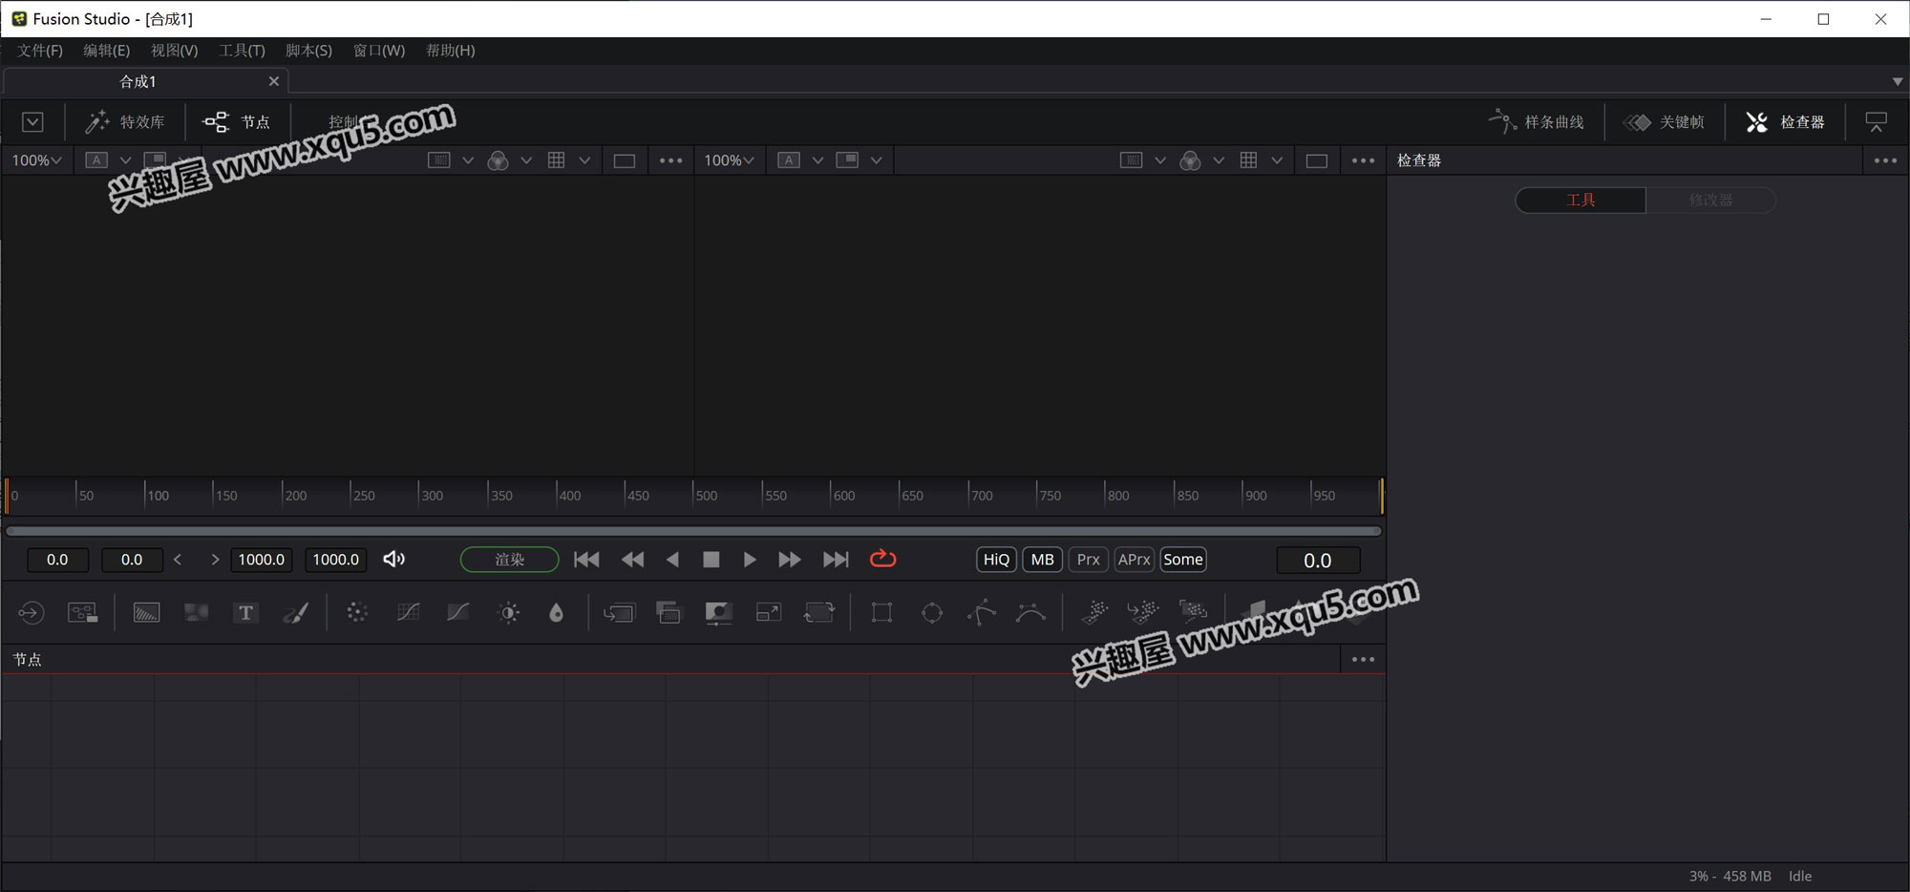Add a BSpline mask tool
The height and width of the screenshot is (892, 1910).
1031,613
